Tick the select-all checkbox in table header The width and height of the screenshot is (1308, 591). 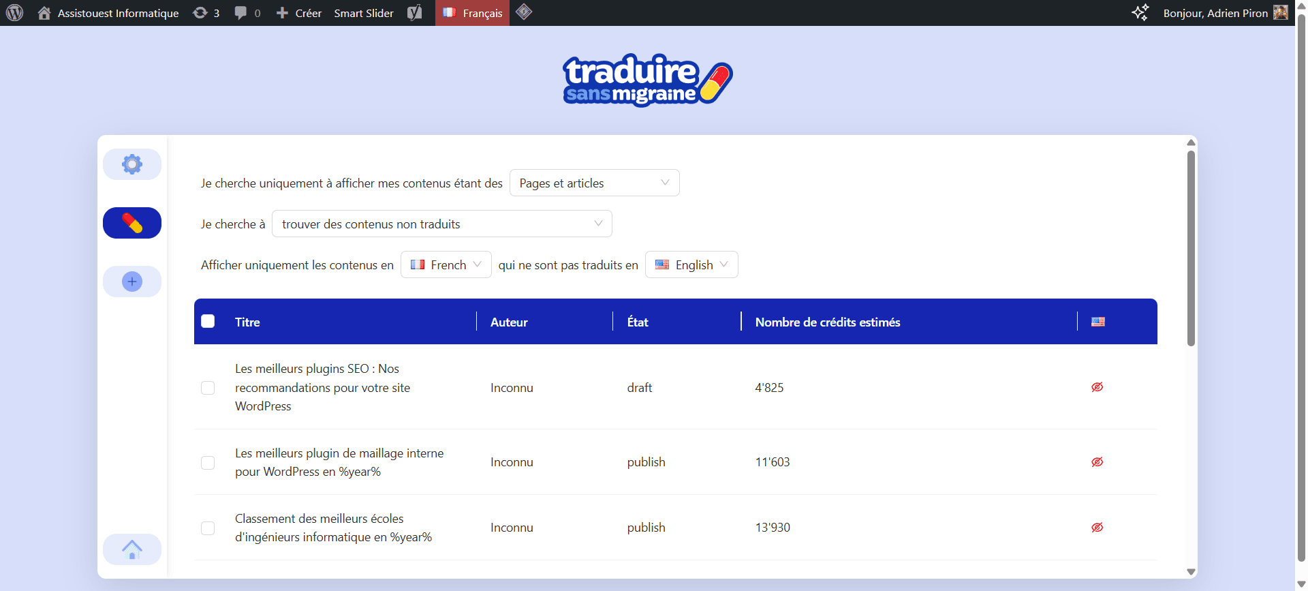[208, 322]
